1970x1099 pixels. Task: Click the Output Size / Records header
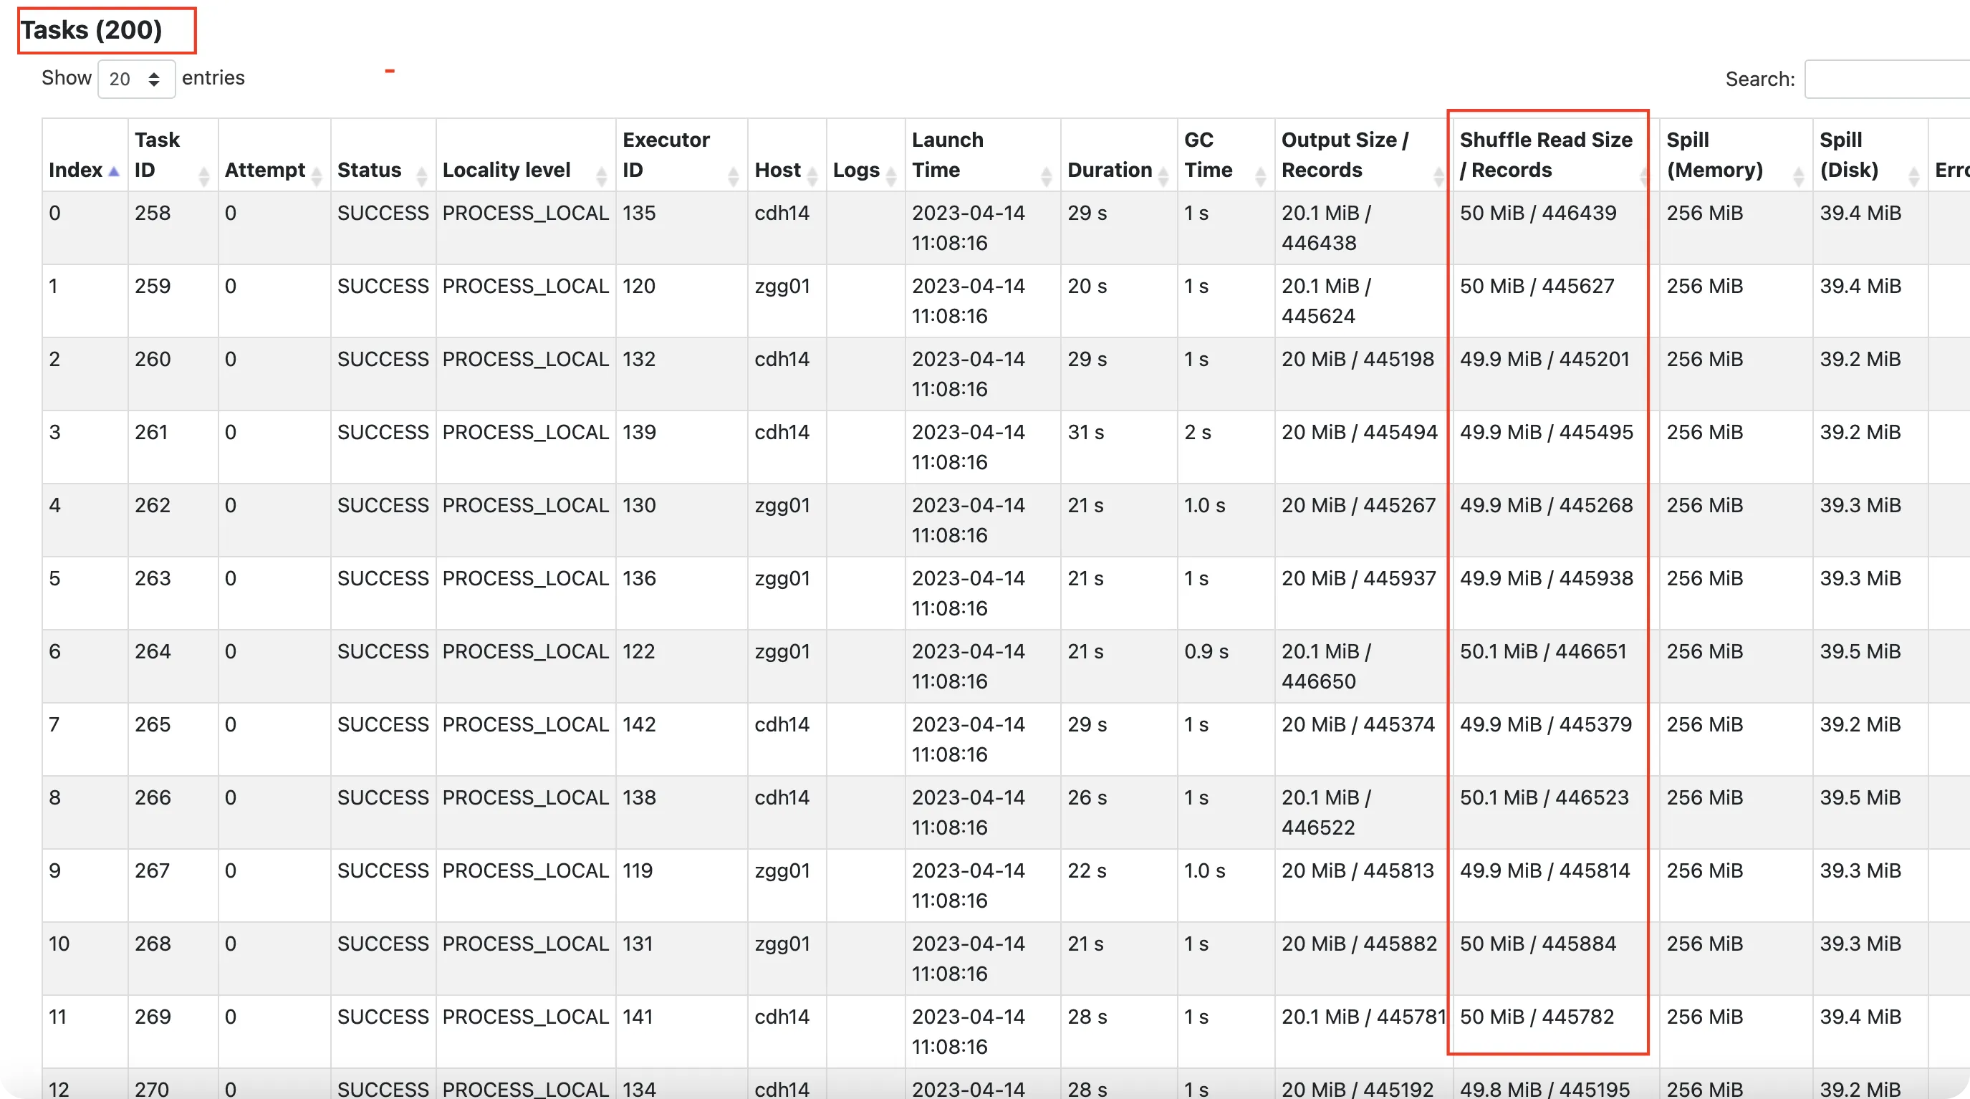coord(1344,155)
